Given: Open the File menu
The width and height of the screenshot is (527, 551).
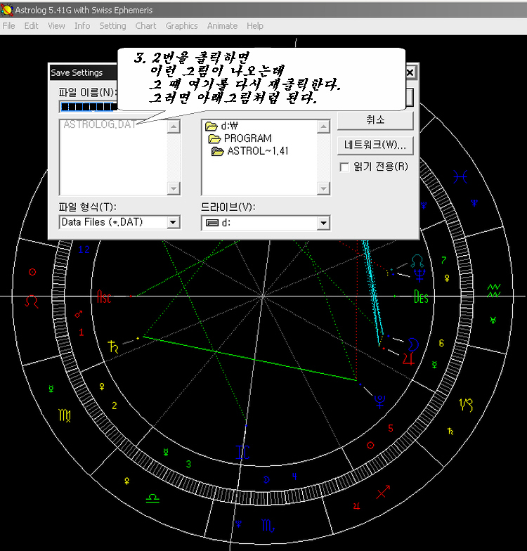Looking at the screenshot, I should tap(8, 26).
